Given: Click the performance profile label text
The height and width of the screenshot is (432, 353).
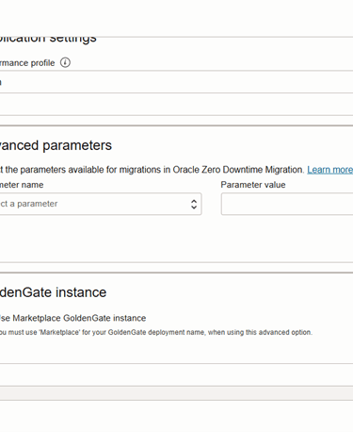Looking at the screenshot, I should [27, 63].
